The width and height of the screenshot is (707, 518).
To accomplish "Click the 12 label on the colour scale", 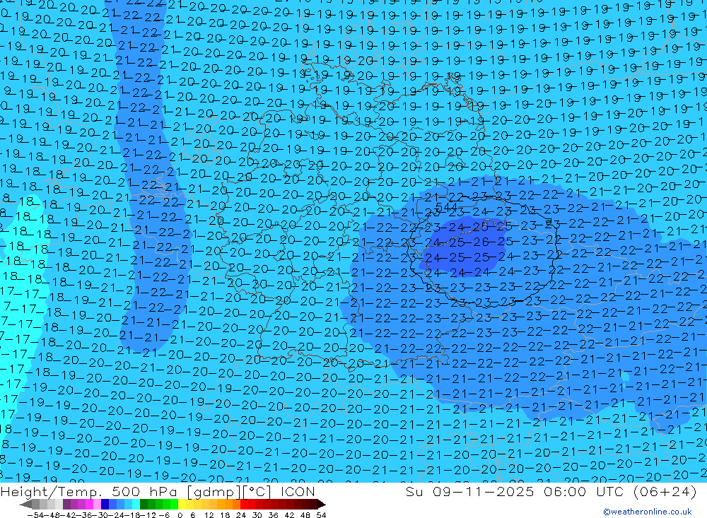I will (209, 515).
